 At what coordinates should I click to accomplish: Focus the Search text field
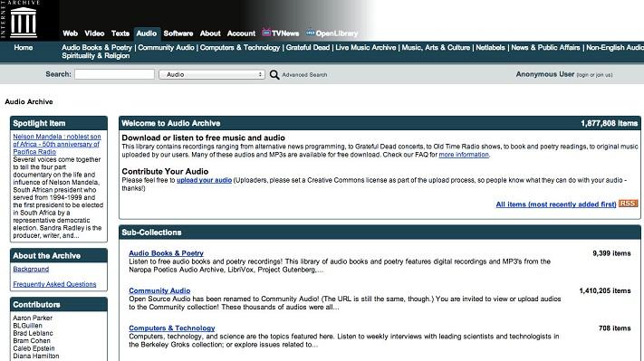tap(115, 74)
